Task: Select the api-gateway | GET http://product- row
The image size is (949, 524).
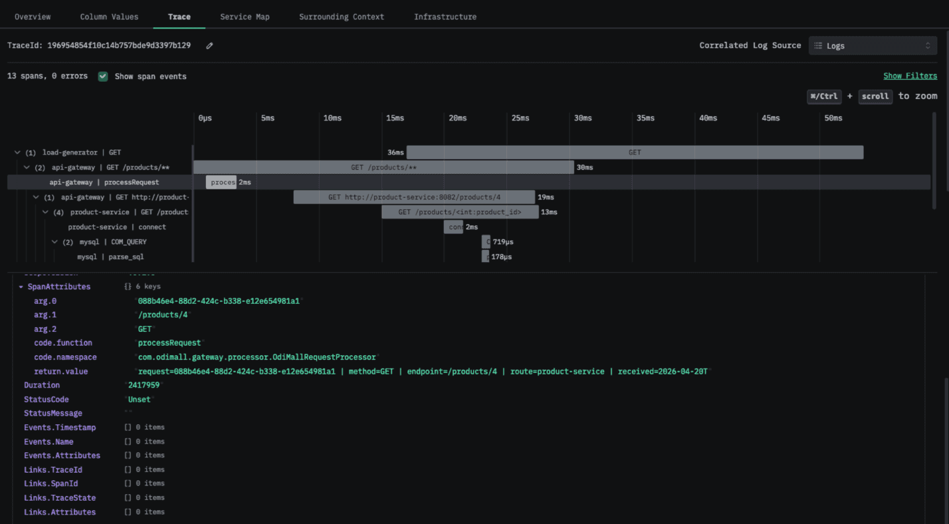Action: tap(125, 197)
